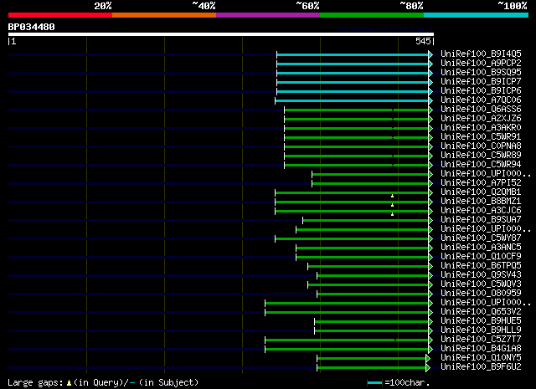Select the UniRef100_O80959 label

(481, 294)
